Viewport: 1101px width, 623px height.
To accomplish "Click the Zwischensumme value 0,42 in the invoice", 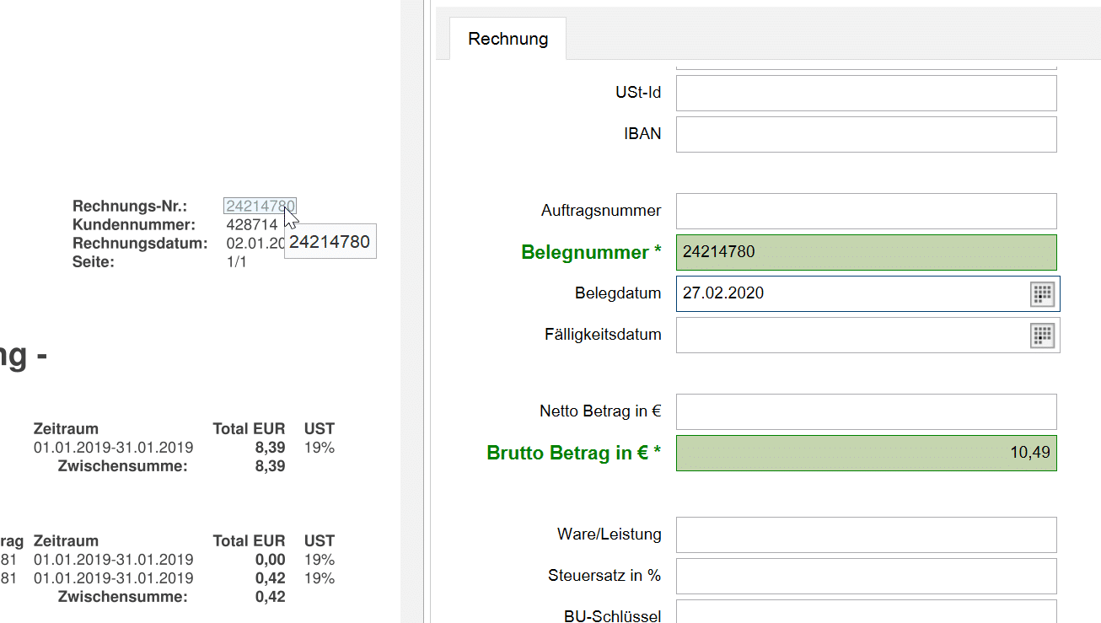I will (270, 597).
